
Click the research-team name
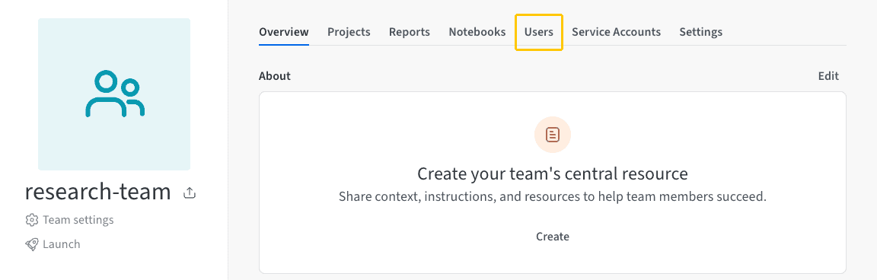[x=98, y=192]
